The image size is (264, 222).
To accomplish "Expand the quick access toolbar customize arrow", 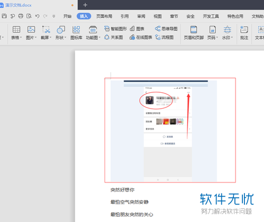I will (54, 16).
